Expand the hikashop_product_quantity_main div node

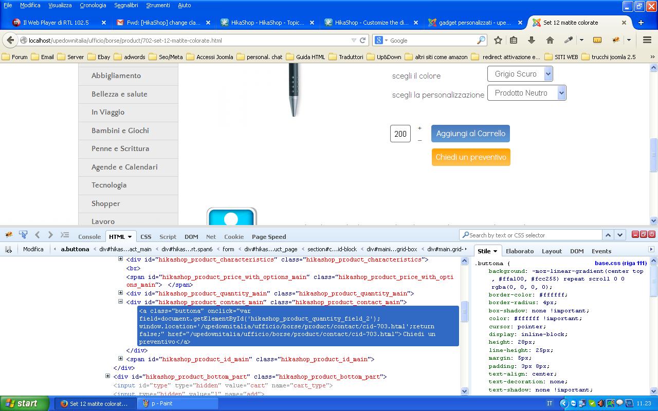tap(121, 293)
